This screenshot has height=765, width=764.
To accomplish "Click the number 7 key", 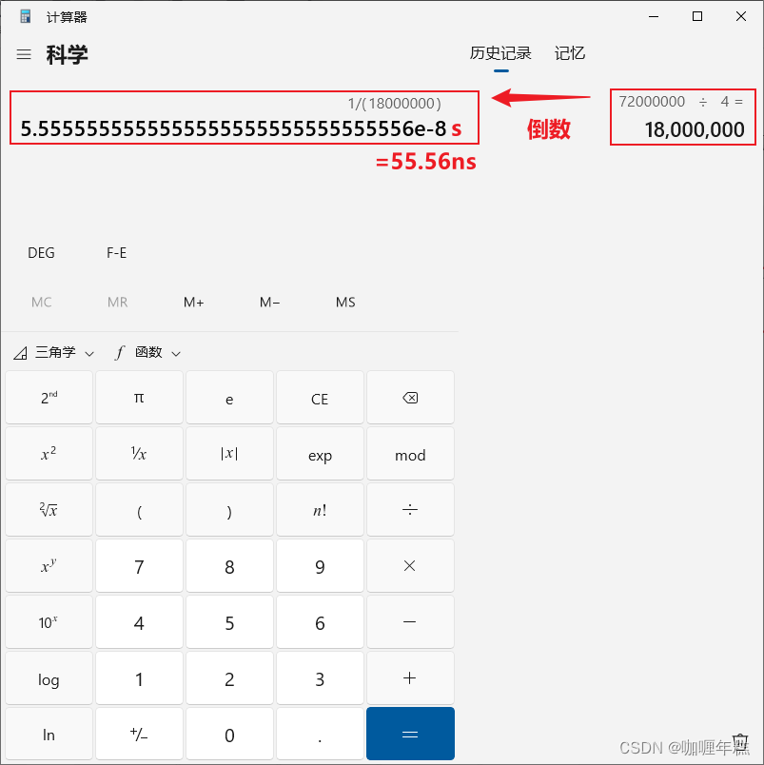I will tap(139, 566).
